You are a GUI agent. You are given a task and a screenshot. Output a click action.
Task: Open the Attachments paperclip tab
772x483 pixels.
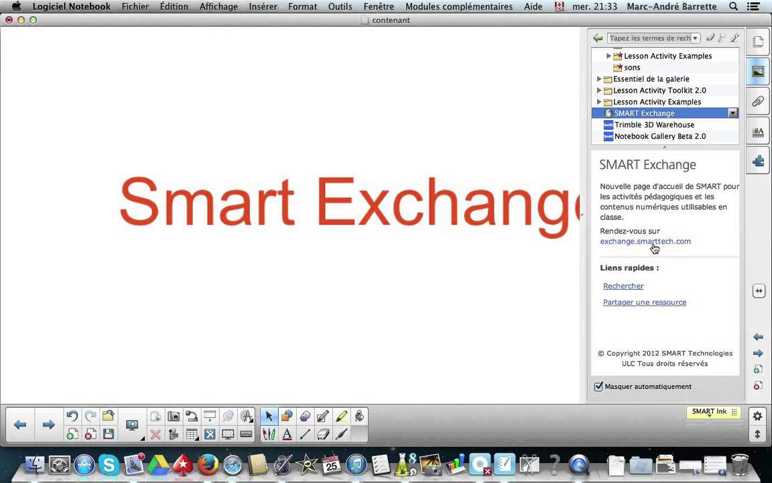[758, 102]
